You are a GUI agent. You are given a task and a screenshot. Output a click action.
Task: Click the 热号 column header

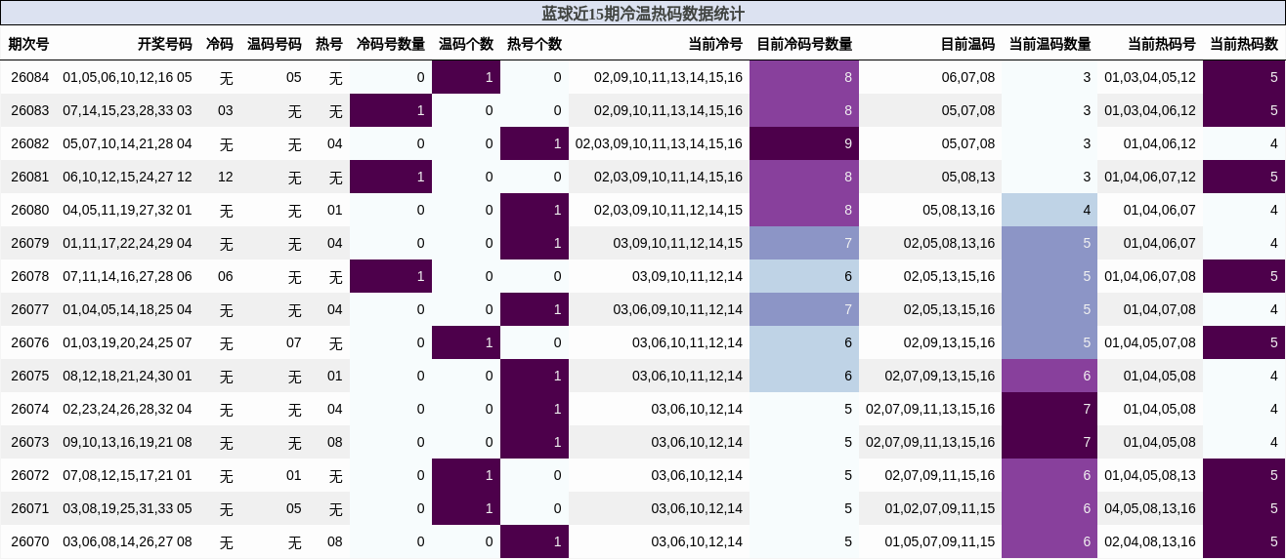pos(329,44)
